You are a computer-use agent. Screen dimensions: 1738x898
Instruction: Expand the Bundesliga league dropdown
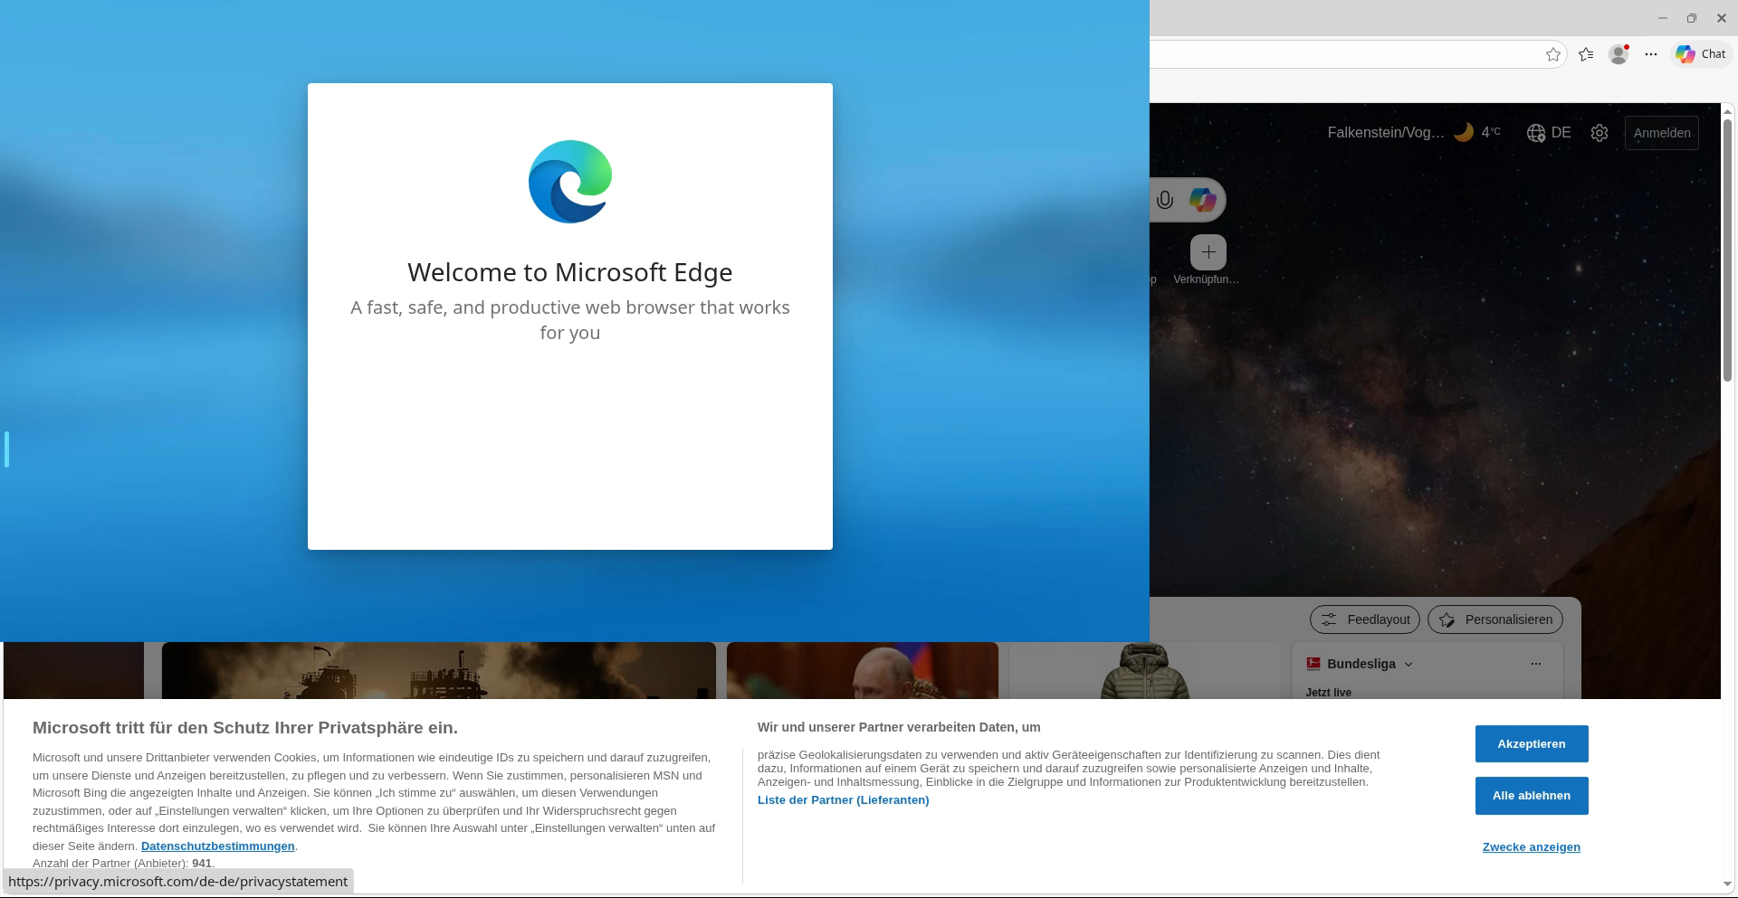1408,664
